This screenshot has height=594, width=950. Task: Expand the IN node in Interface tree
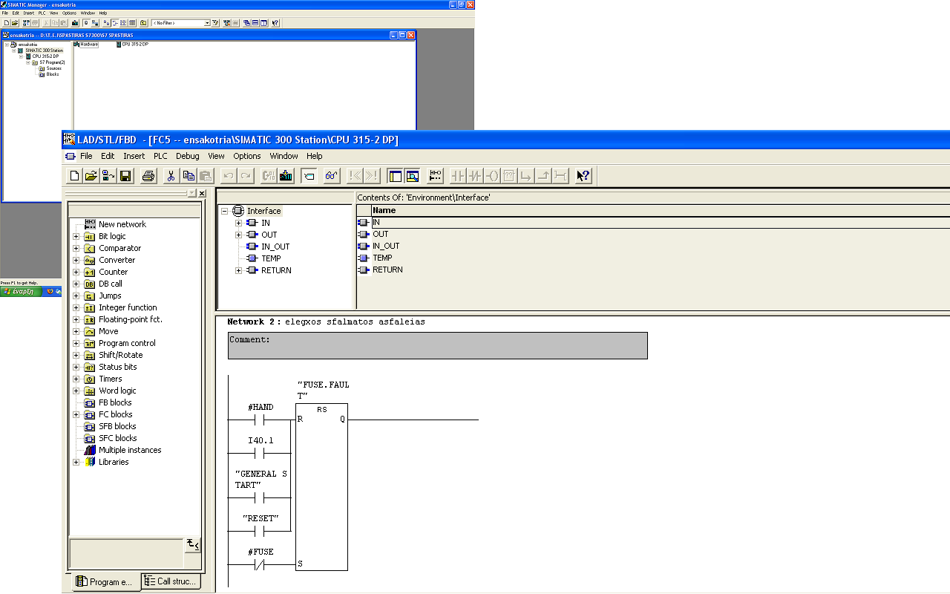coord(238,223)
